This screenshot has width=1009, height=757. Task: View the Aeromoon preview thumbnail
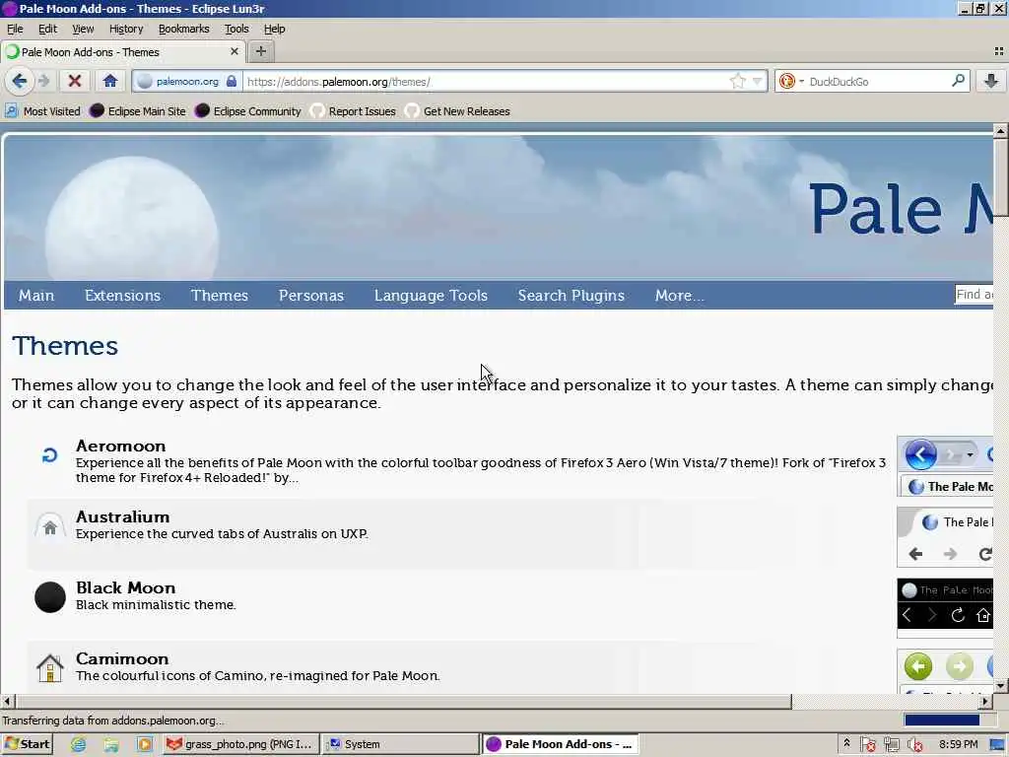(x=945, y=466)
